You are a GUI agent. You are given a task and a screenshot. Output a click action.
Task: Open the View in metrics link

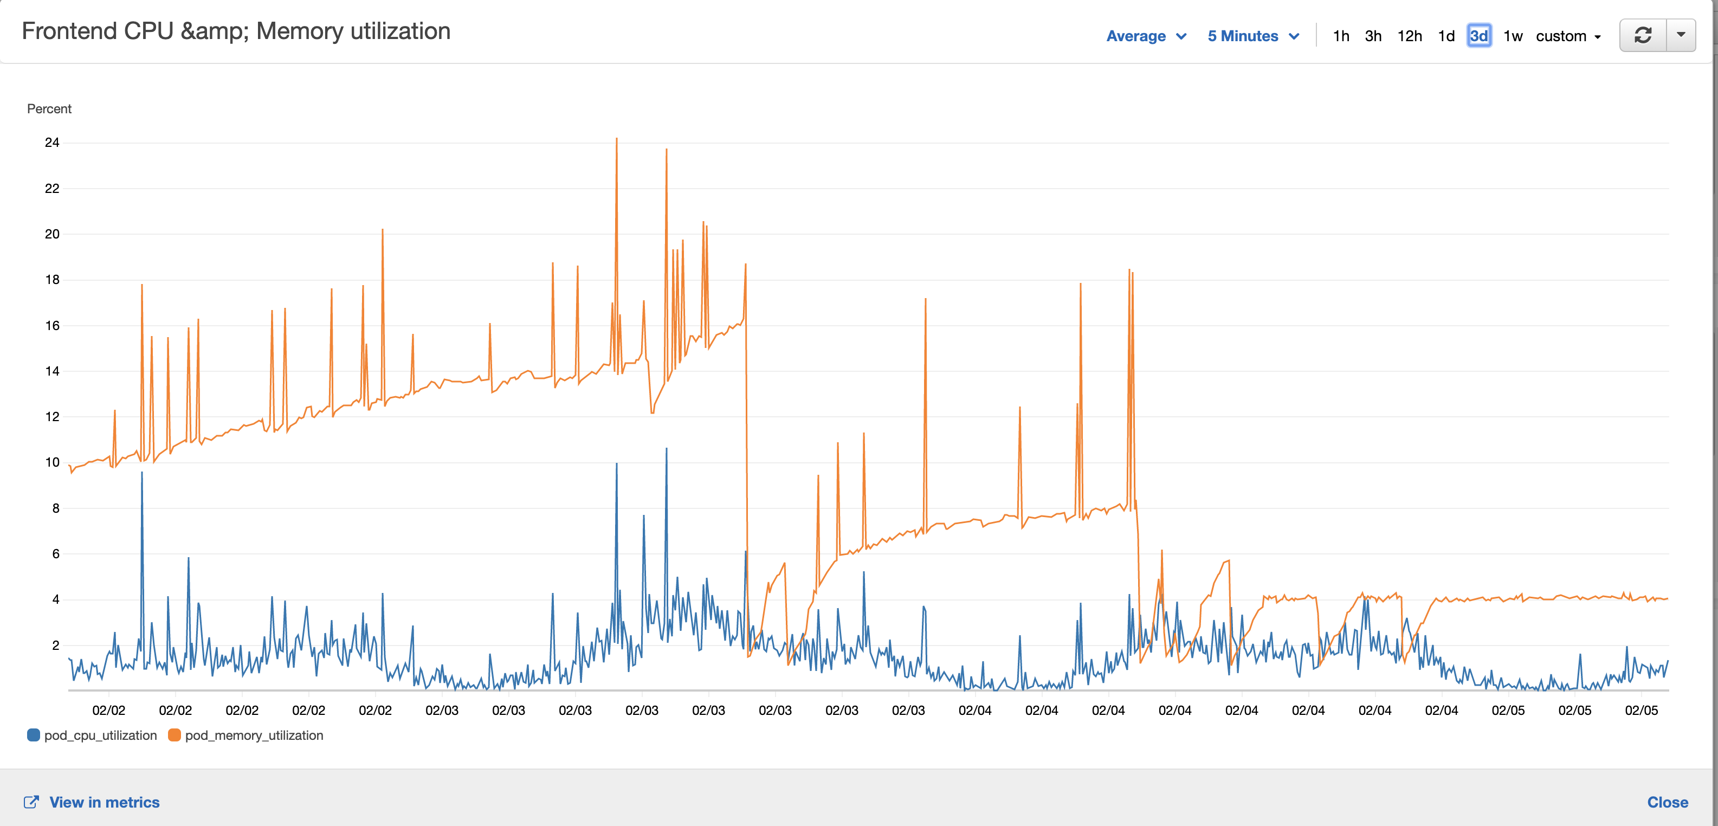[104, 802]
